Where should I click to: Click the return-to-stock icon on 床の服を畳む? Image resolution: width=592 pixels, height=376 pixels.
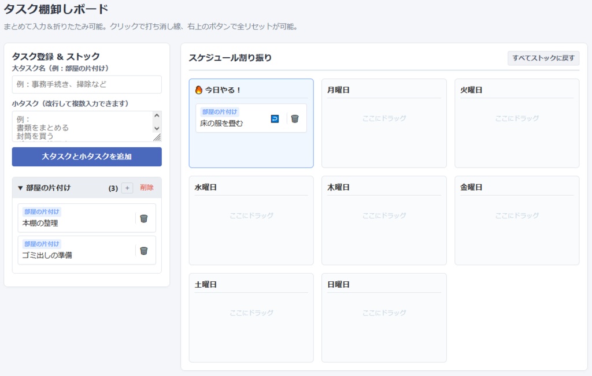point(275,119)
